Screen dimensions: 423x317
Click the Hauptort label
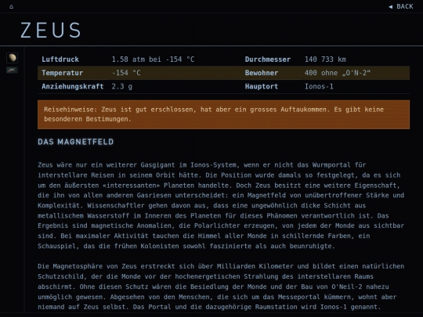[262, 87]
